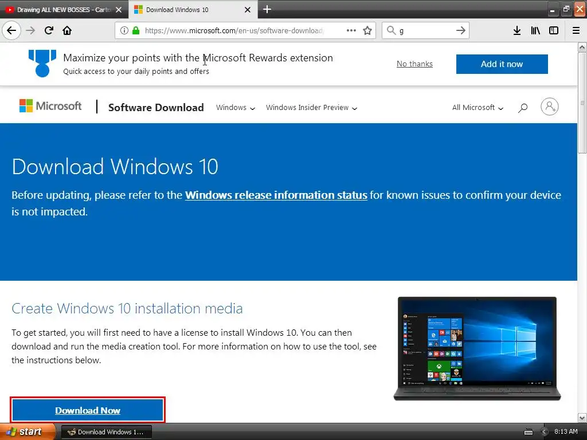Viewport: 587px width, 440px height.
Task: Expand hidden system tray icons arrow
Action: (x=545, y=432)
